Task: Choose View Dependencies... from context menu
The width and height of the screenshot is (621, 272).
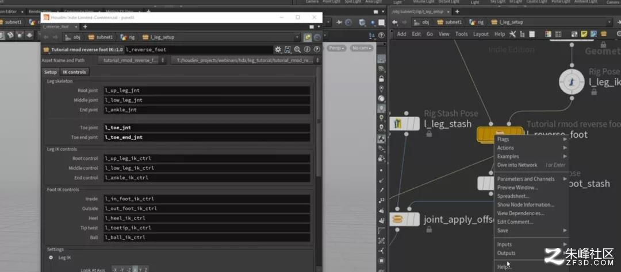Action: point(531,213)
